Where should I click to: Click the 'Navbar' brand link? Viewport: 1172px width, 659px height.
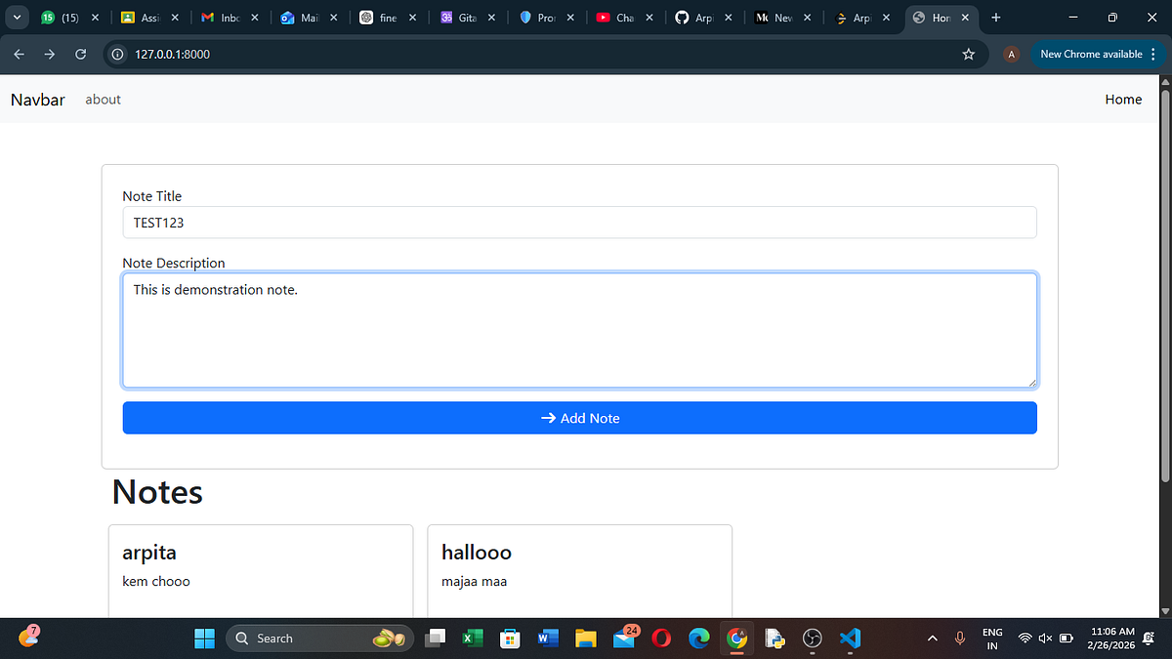pyautogui.click(x=38, y=100)
